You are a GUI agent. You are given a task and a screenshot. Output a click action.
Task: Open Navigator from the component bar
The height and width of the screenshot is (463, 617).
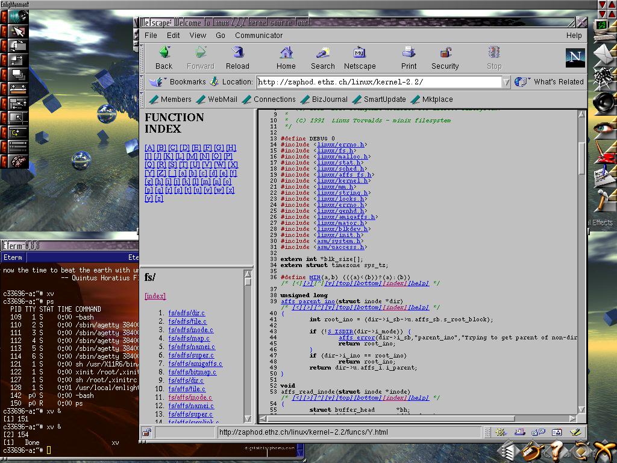click(501, 432)
